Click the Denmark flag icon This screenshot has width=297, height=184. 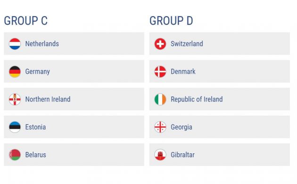point(160,72)
